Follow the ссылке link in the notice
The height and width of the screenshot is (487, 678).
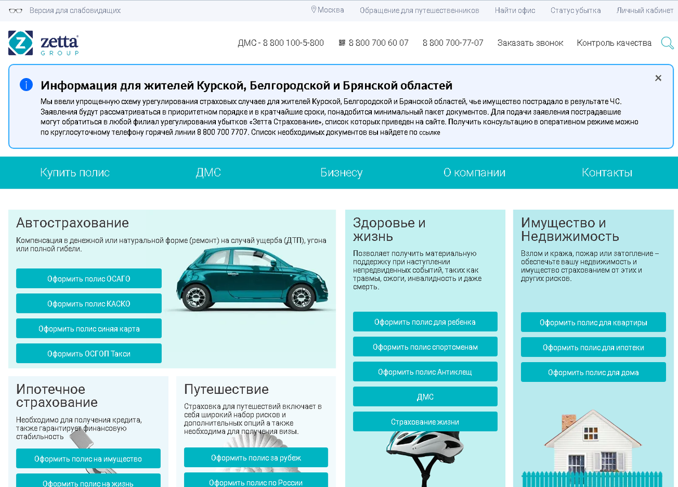(429, 132)
